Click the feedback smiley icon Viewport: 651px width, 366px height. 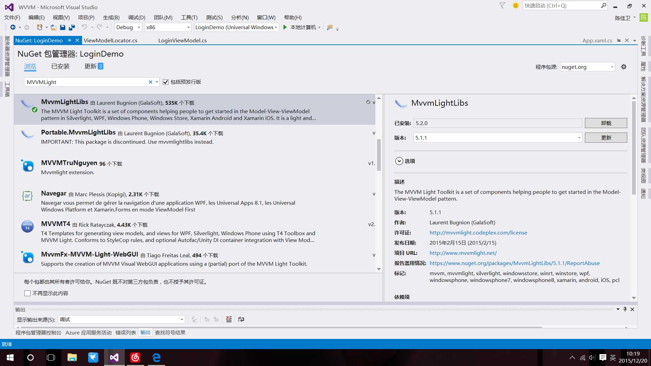point(516,5)
